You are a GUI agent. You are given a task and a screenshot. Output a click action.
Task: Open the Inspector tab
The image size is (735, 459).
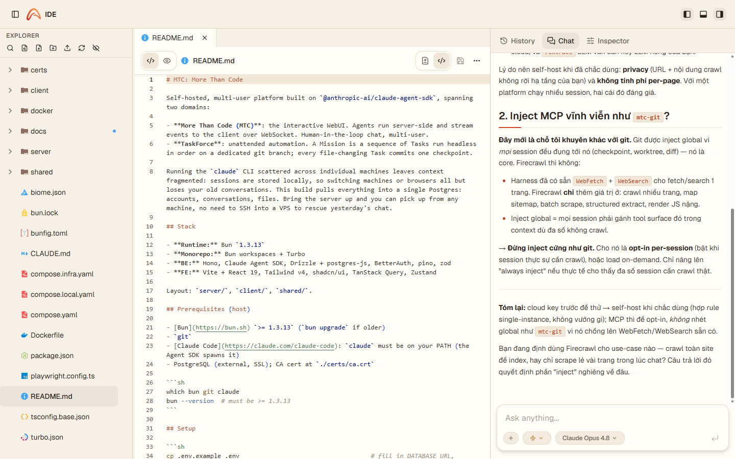click(x=608, y=41)
